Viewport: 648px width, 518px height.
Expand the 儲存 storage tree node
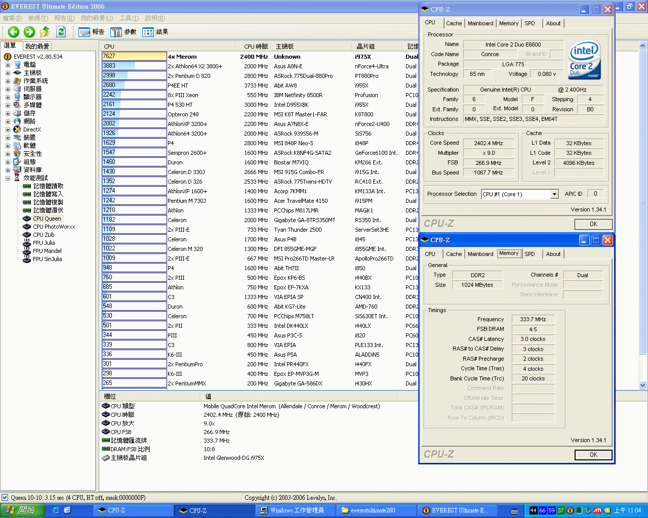[x=8, y=113]
